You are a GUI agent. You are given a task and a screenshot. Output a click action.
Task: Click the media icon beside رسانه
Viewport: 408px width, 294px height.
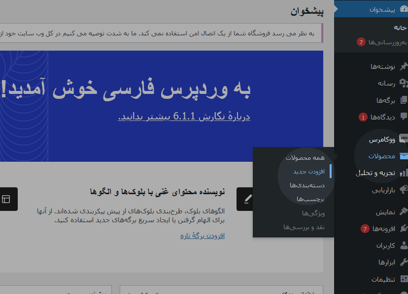pyautogui.click(x=404, y=83)
